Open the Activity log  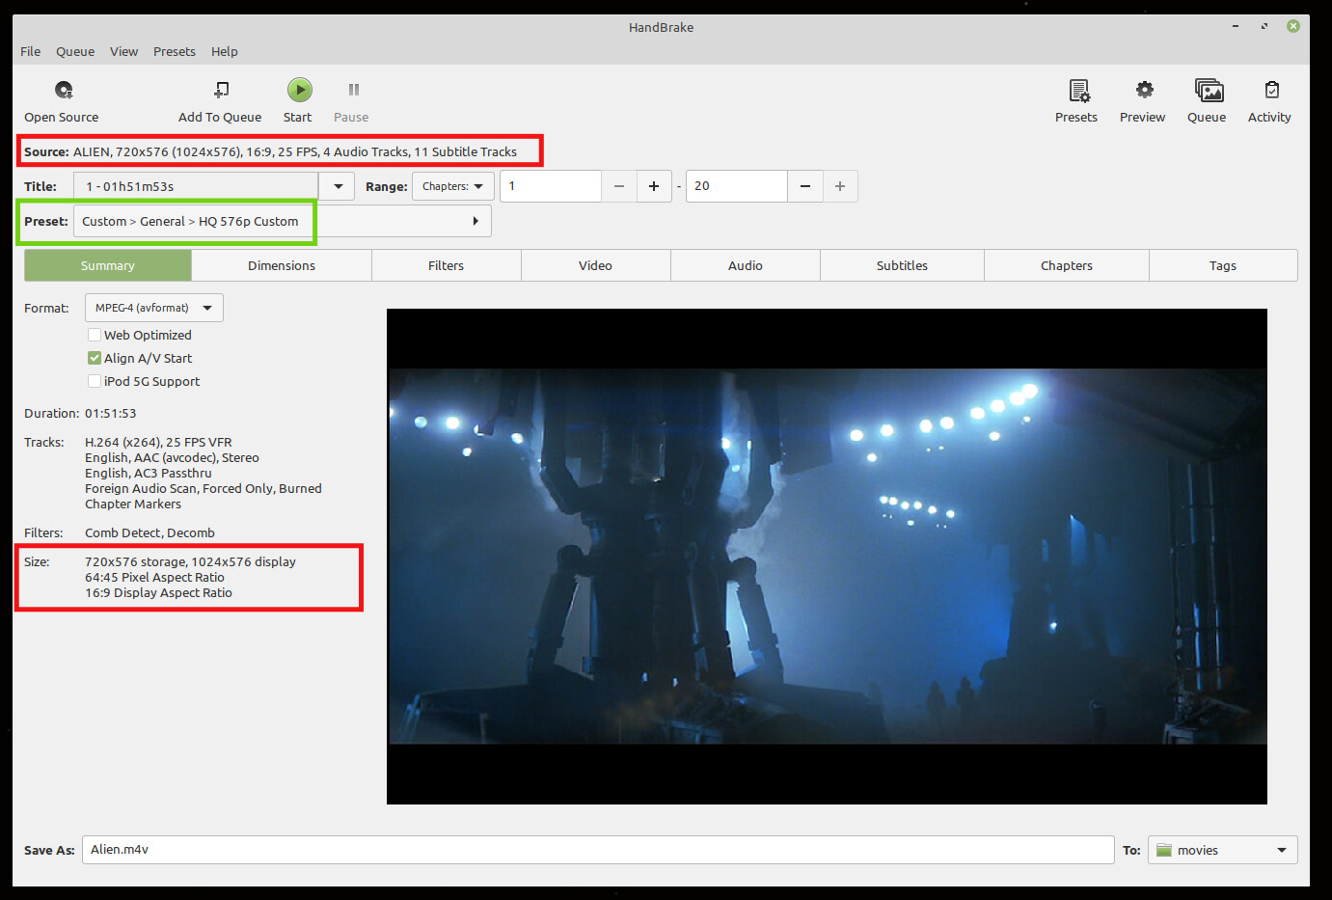click(x=1269, y=100)
